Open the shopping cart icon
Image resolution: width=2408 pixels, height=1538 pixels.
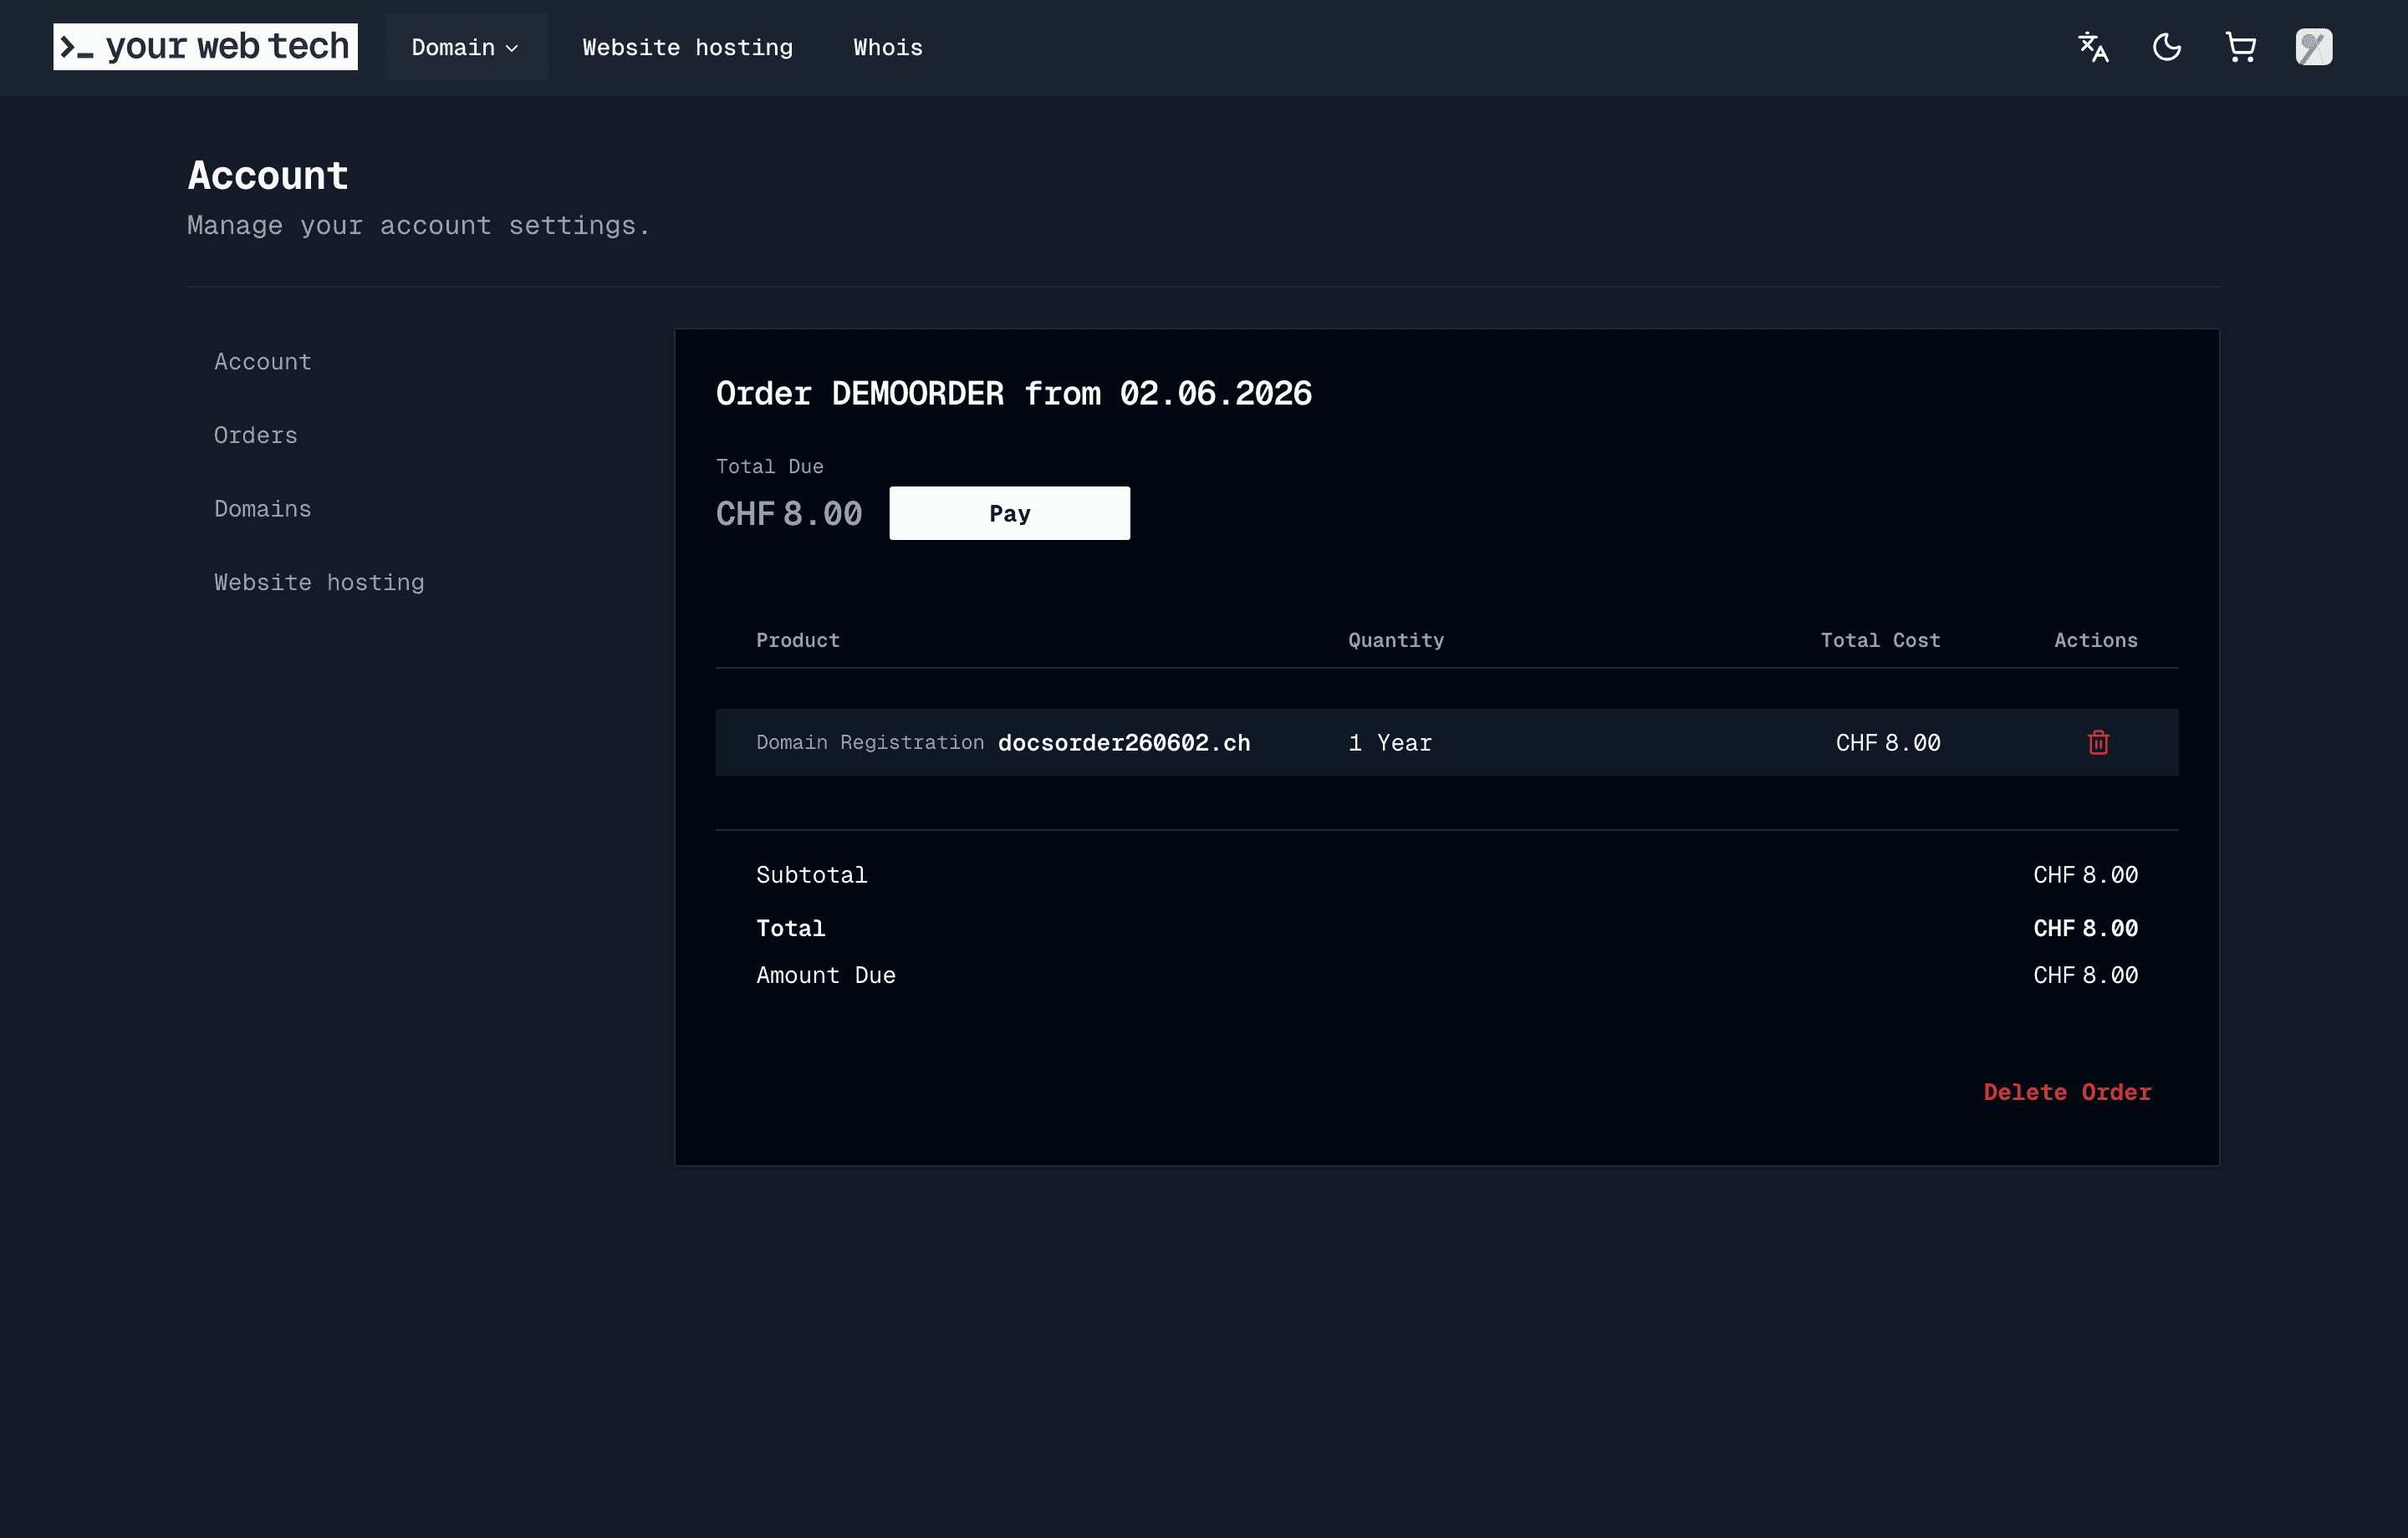pos(2241,47)
